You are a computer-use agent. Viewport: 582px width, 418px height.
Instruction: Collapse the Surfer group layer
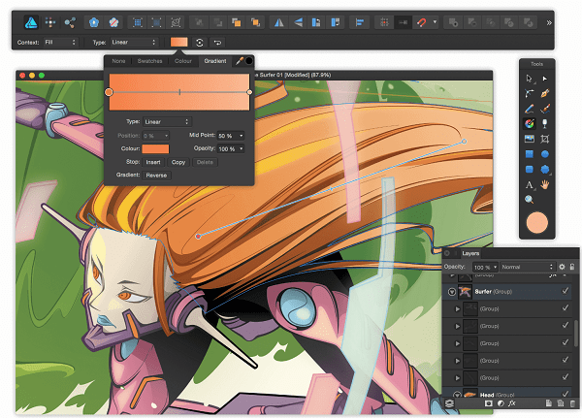(452, 291)
